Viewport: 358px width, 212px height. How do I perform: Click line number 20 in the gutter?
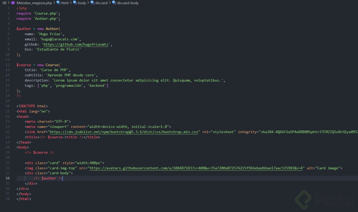click(8, 106)
